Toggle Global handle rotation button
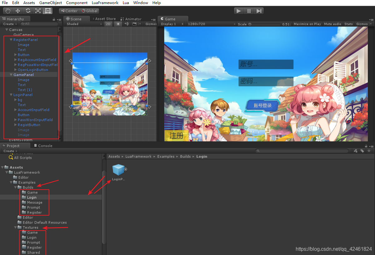Viewport: 375px width, 255px height. 89,11
